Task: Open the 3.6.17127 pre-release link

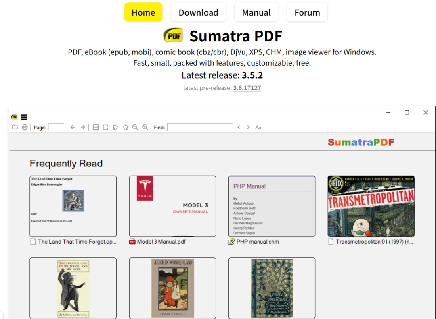Action: click(x=247, y=88)
